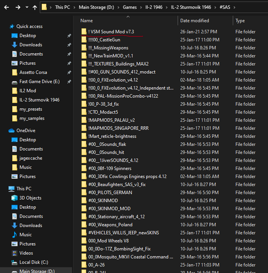268x273 pixels.
Task: Click the OneDrive cloud icon
Action: tap(12, 131)
